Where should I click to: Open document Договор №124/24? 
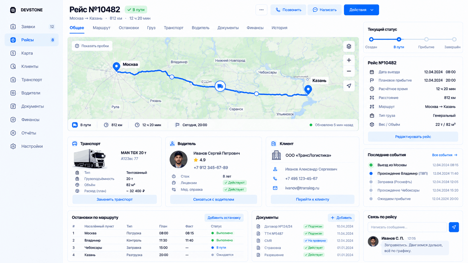(278, 226)
